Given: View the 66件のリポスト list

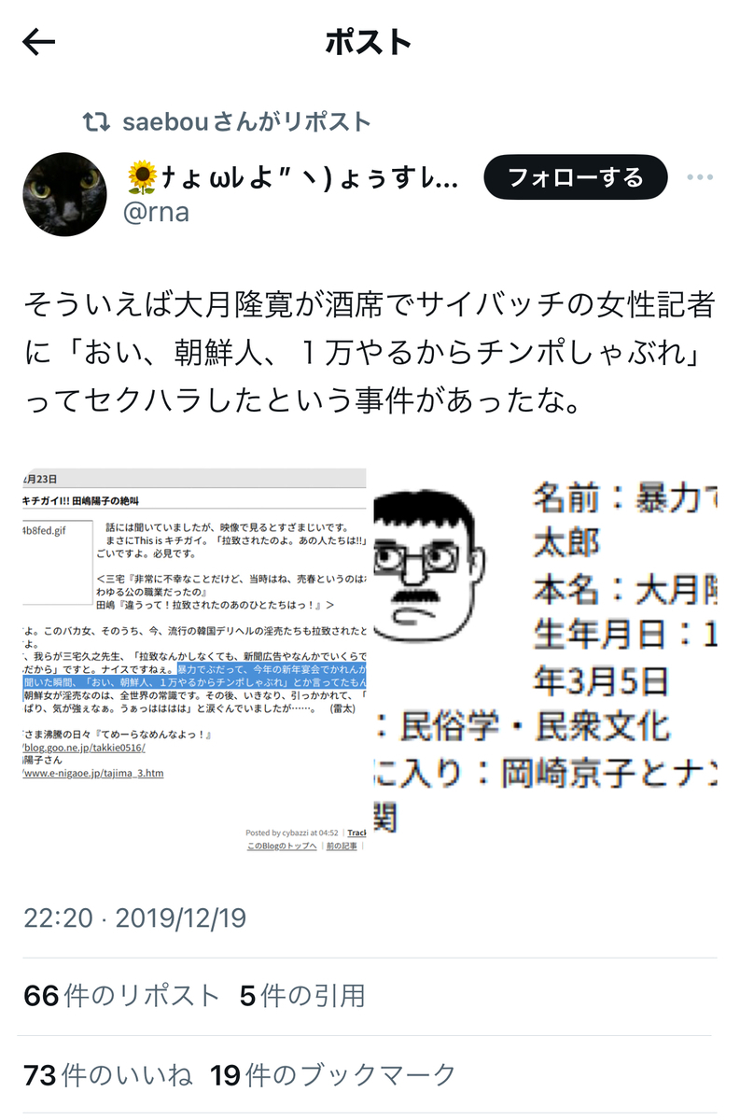Looking at the screenshot, I should (122, 996).
